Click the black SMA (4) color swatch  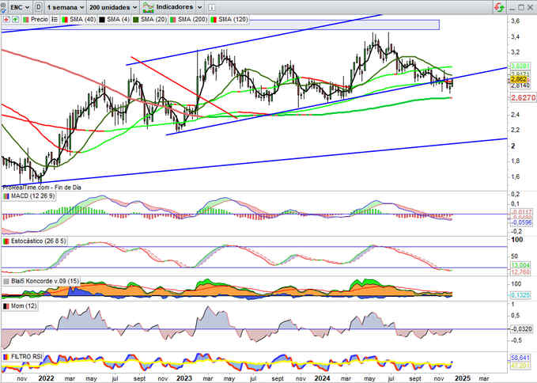100,18
